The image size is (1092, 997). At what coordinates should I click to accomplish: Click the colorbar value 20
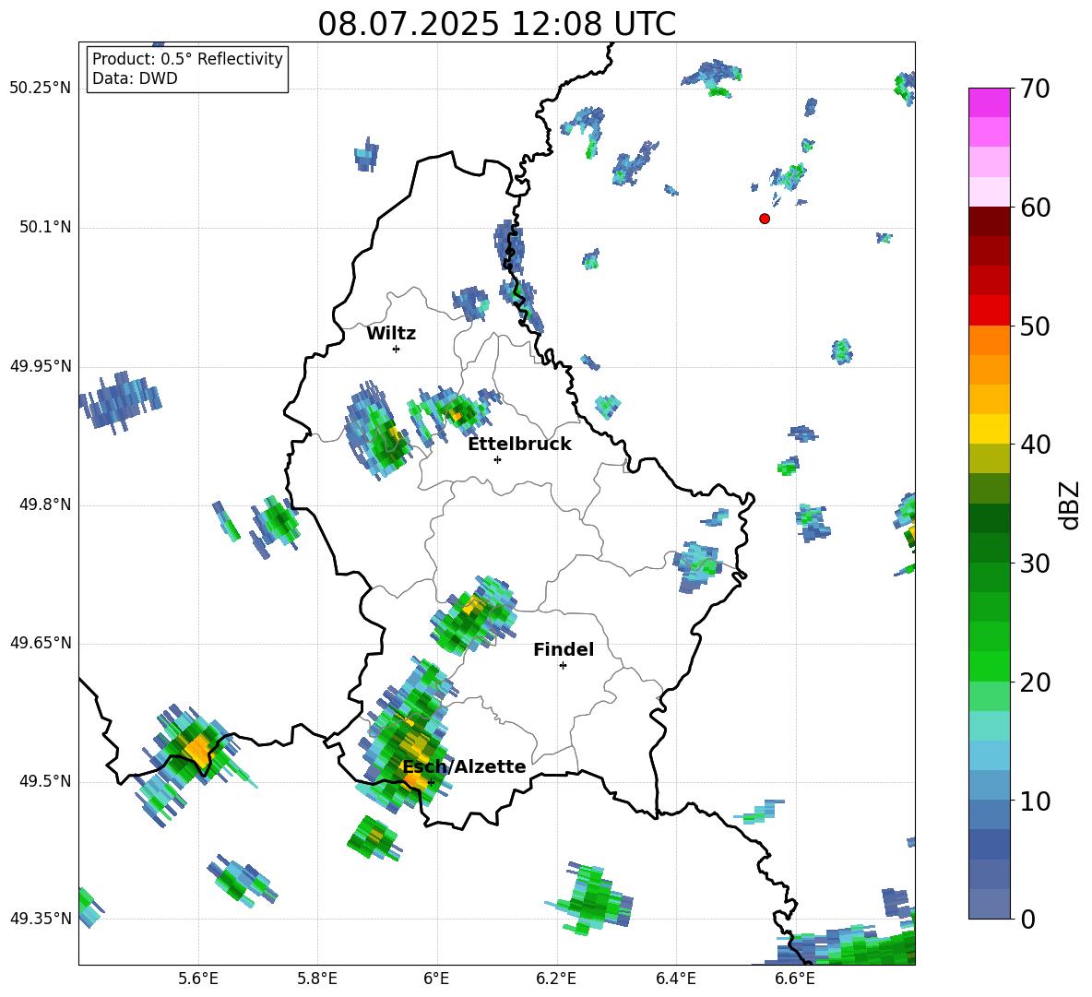click(1035, 682)
